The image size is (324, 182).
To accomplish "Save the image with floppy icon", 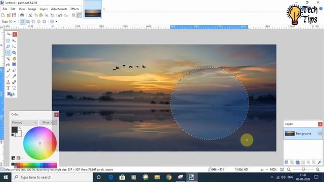I will pos(14,15).
